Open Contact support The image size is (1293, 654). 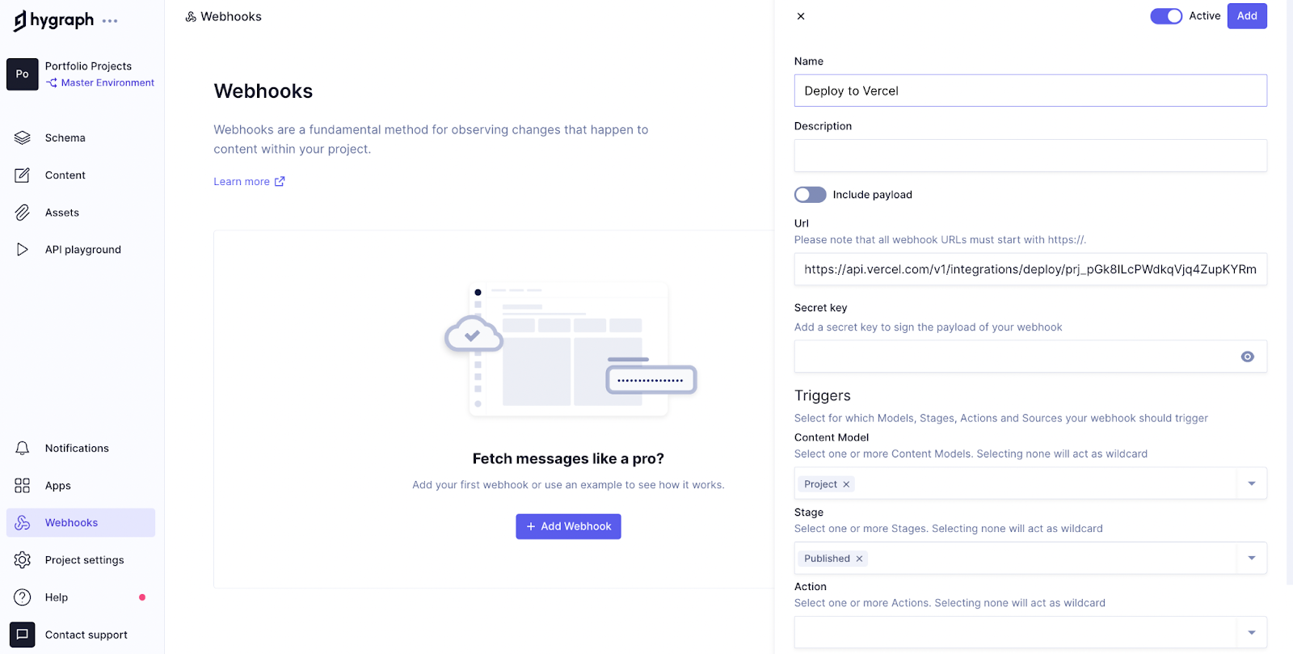[81, 635]
